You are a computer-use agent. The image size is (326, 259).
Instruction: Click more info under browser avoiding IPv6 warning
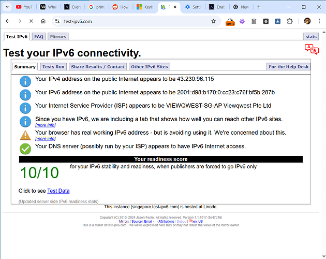[45, 139]
